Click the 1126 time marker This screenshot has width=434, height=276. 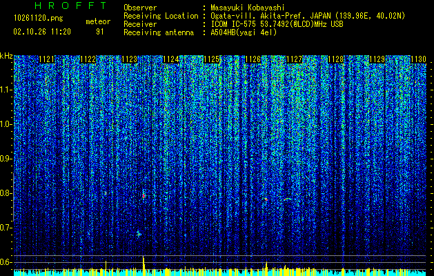pos(253,59)
